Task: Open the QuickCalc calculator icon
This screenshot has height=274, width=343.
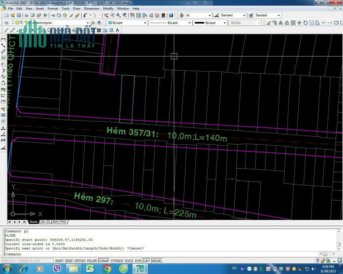Action: pos(163,15)
